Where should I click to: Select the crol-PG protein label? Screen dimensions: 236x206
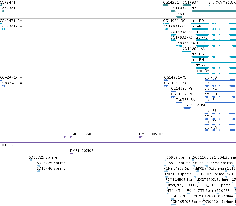(x=211, y=89)
